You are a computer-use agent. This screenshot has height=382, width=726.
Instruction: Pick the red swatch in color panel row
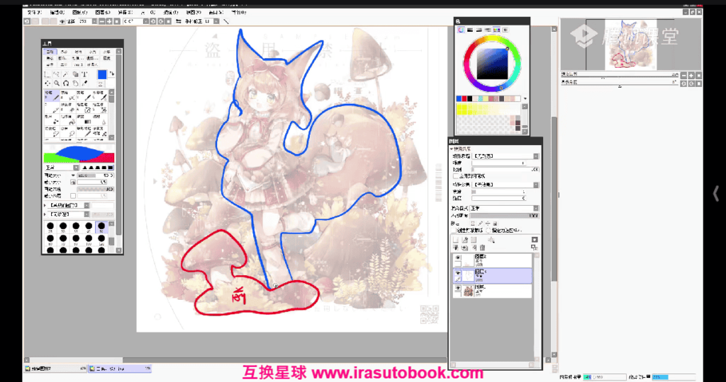464,98
